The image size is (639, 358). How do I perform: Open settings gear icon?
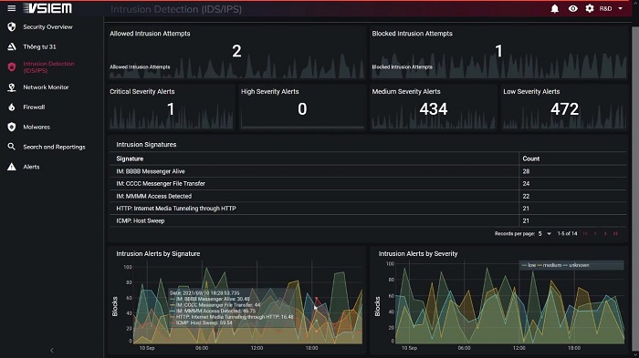(590, 8)
